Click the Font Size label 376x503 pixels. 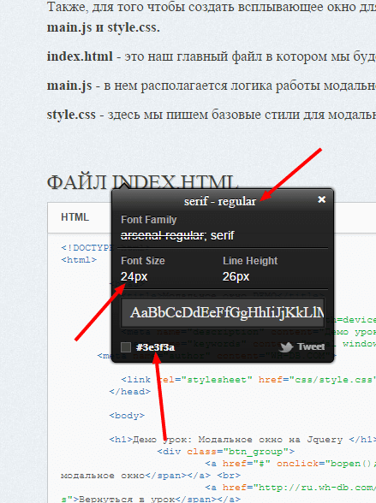[143, 260]
